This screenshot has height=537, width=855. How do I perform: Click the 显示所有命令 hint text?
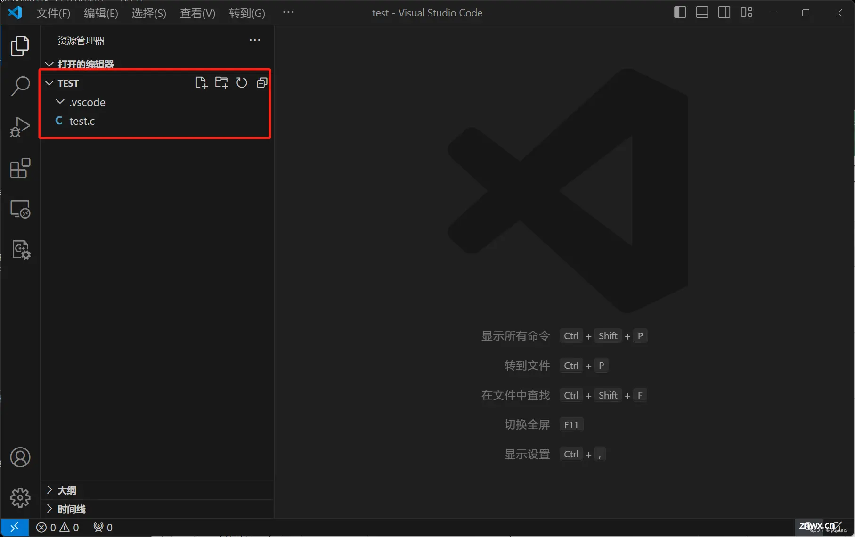click(515, 336)
